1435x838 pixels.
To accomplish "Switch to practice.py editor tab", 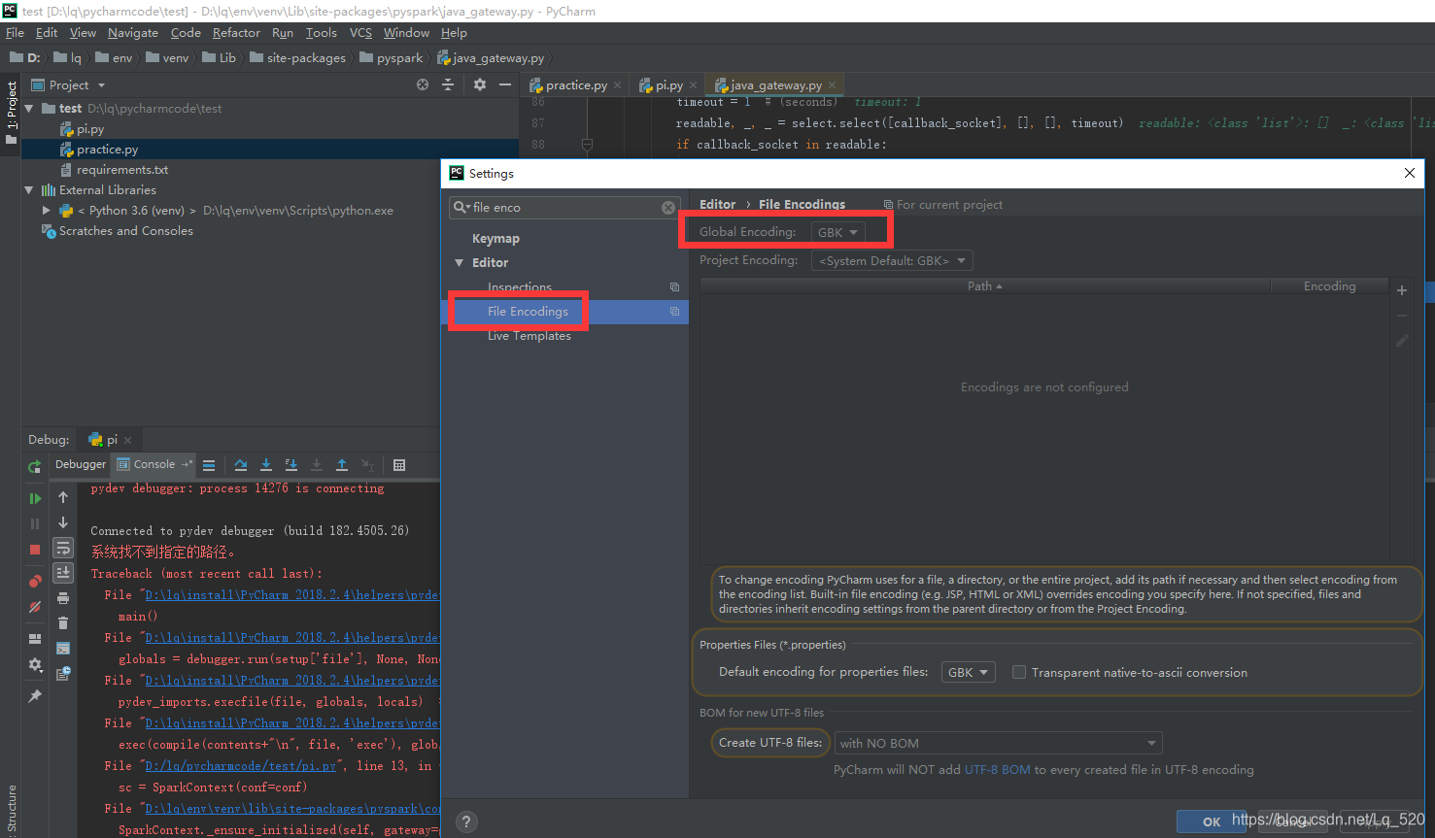I will (575, 85).
